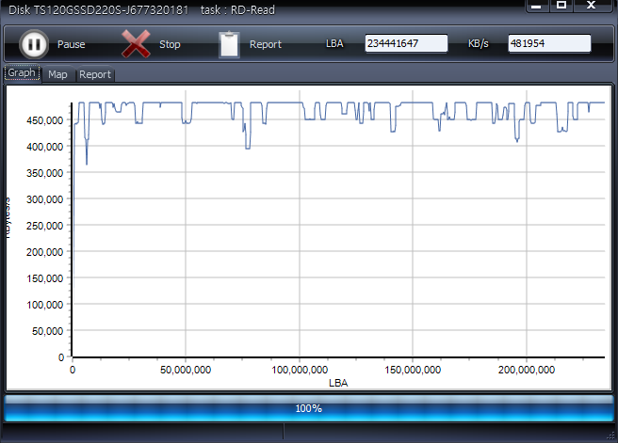This screenshot has height=443, width=618.
Task: Click the 50,000 y-axis tick label
Action: pos(46,331)
